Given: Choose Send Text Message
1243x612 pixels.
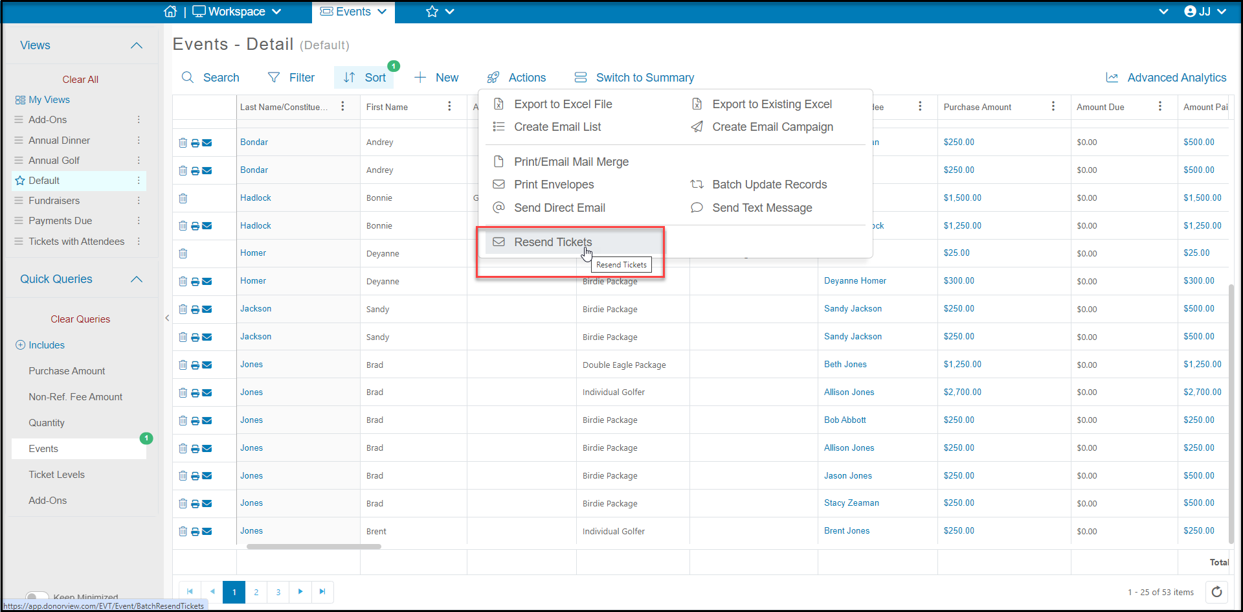Looking at the screenshot, I should coord(752,208).
